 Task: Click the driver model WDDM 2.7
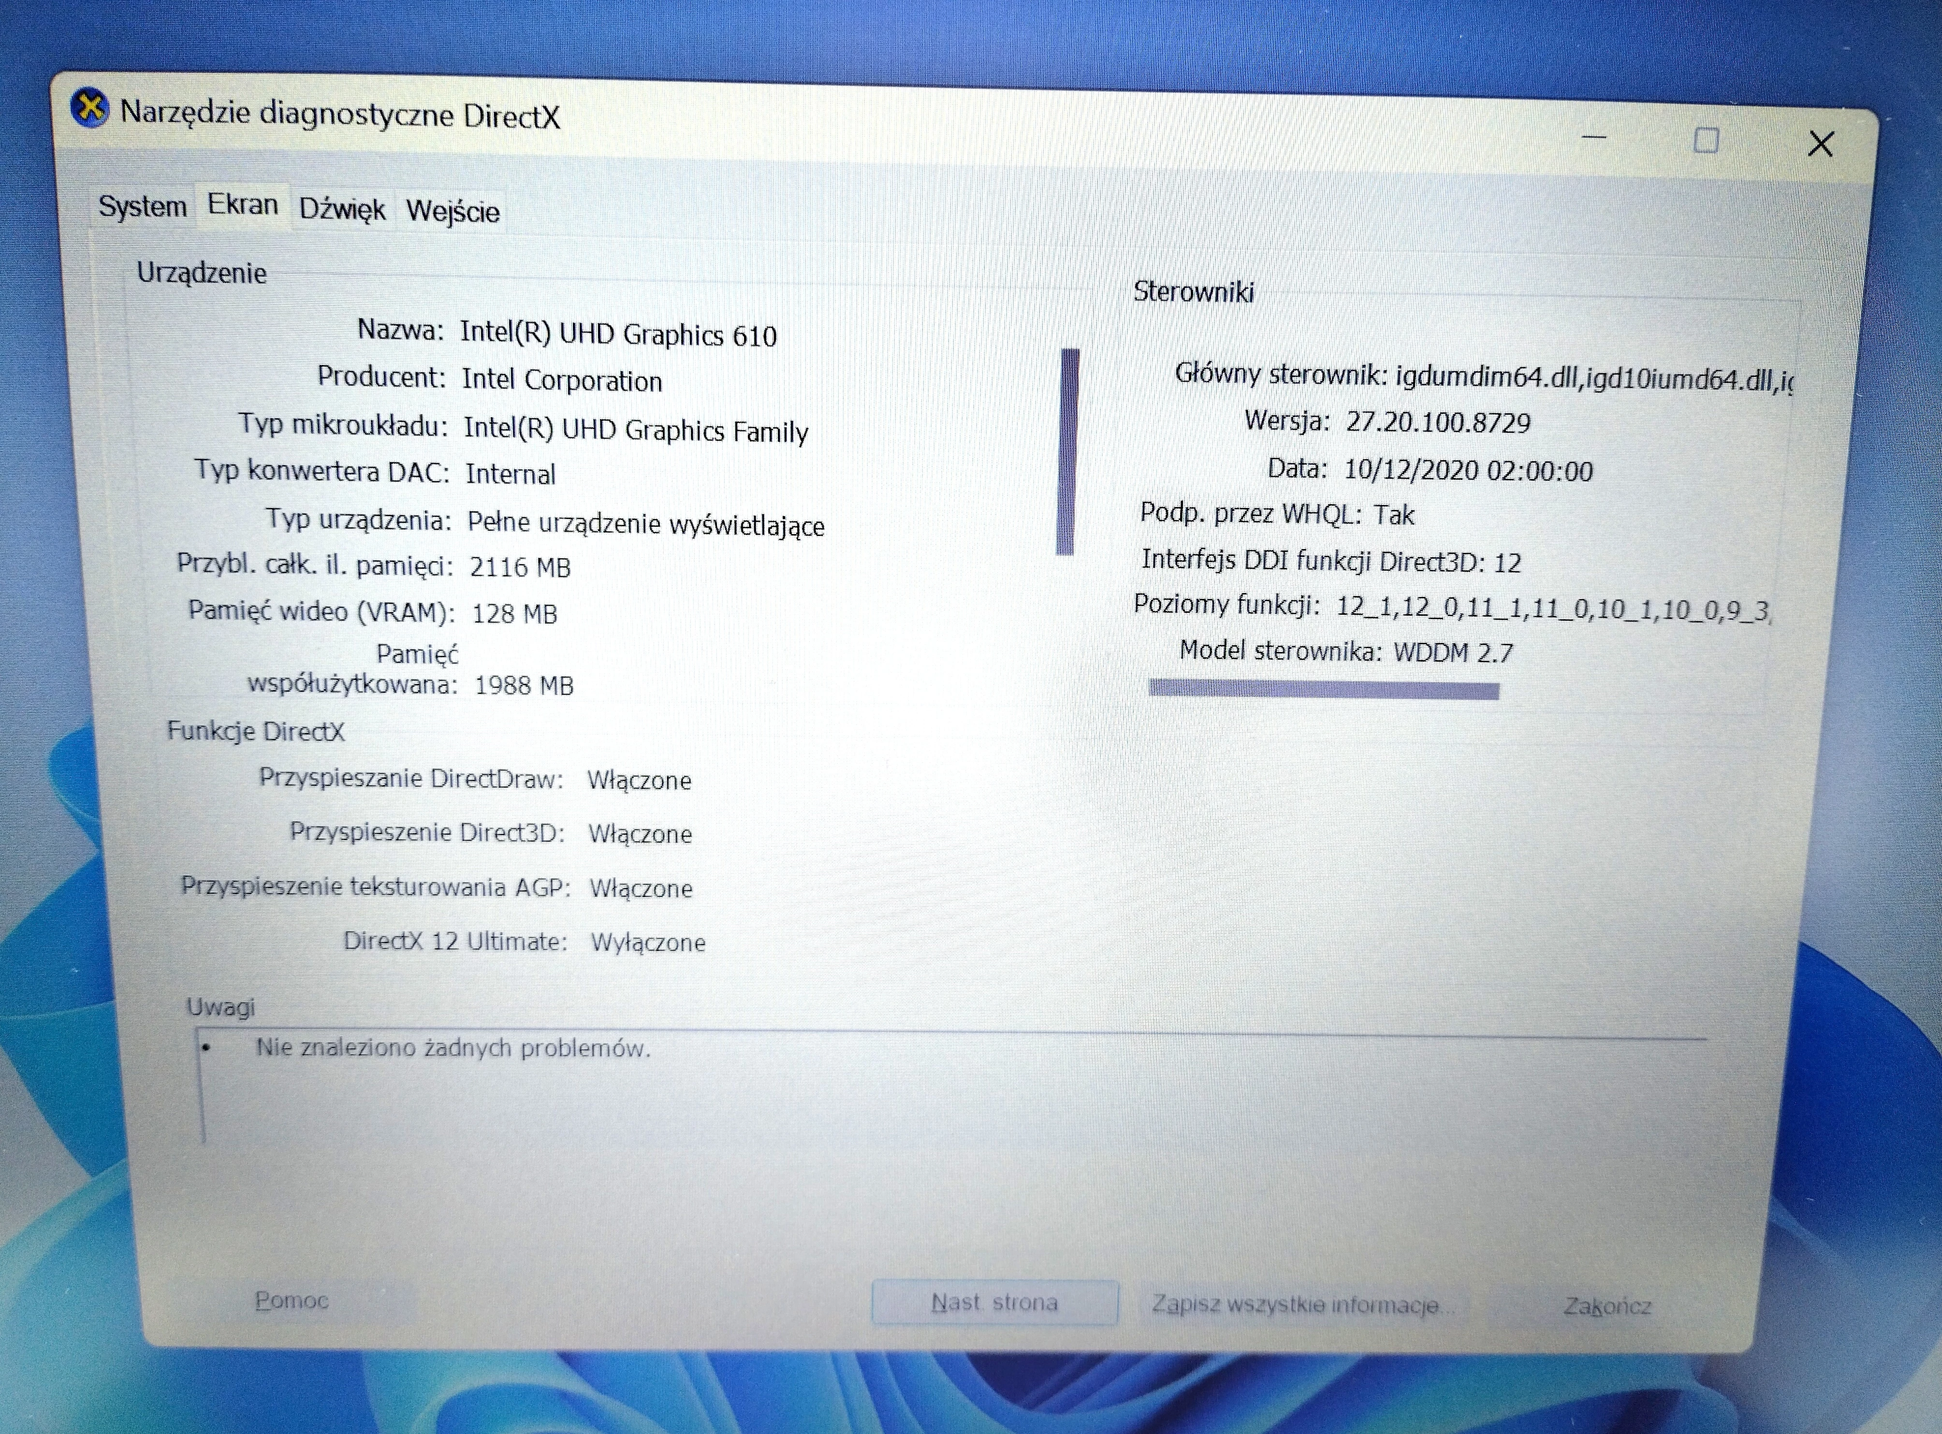(1452, 652)
